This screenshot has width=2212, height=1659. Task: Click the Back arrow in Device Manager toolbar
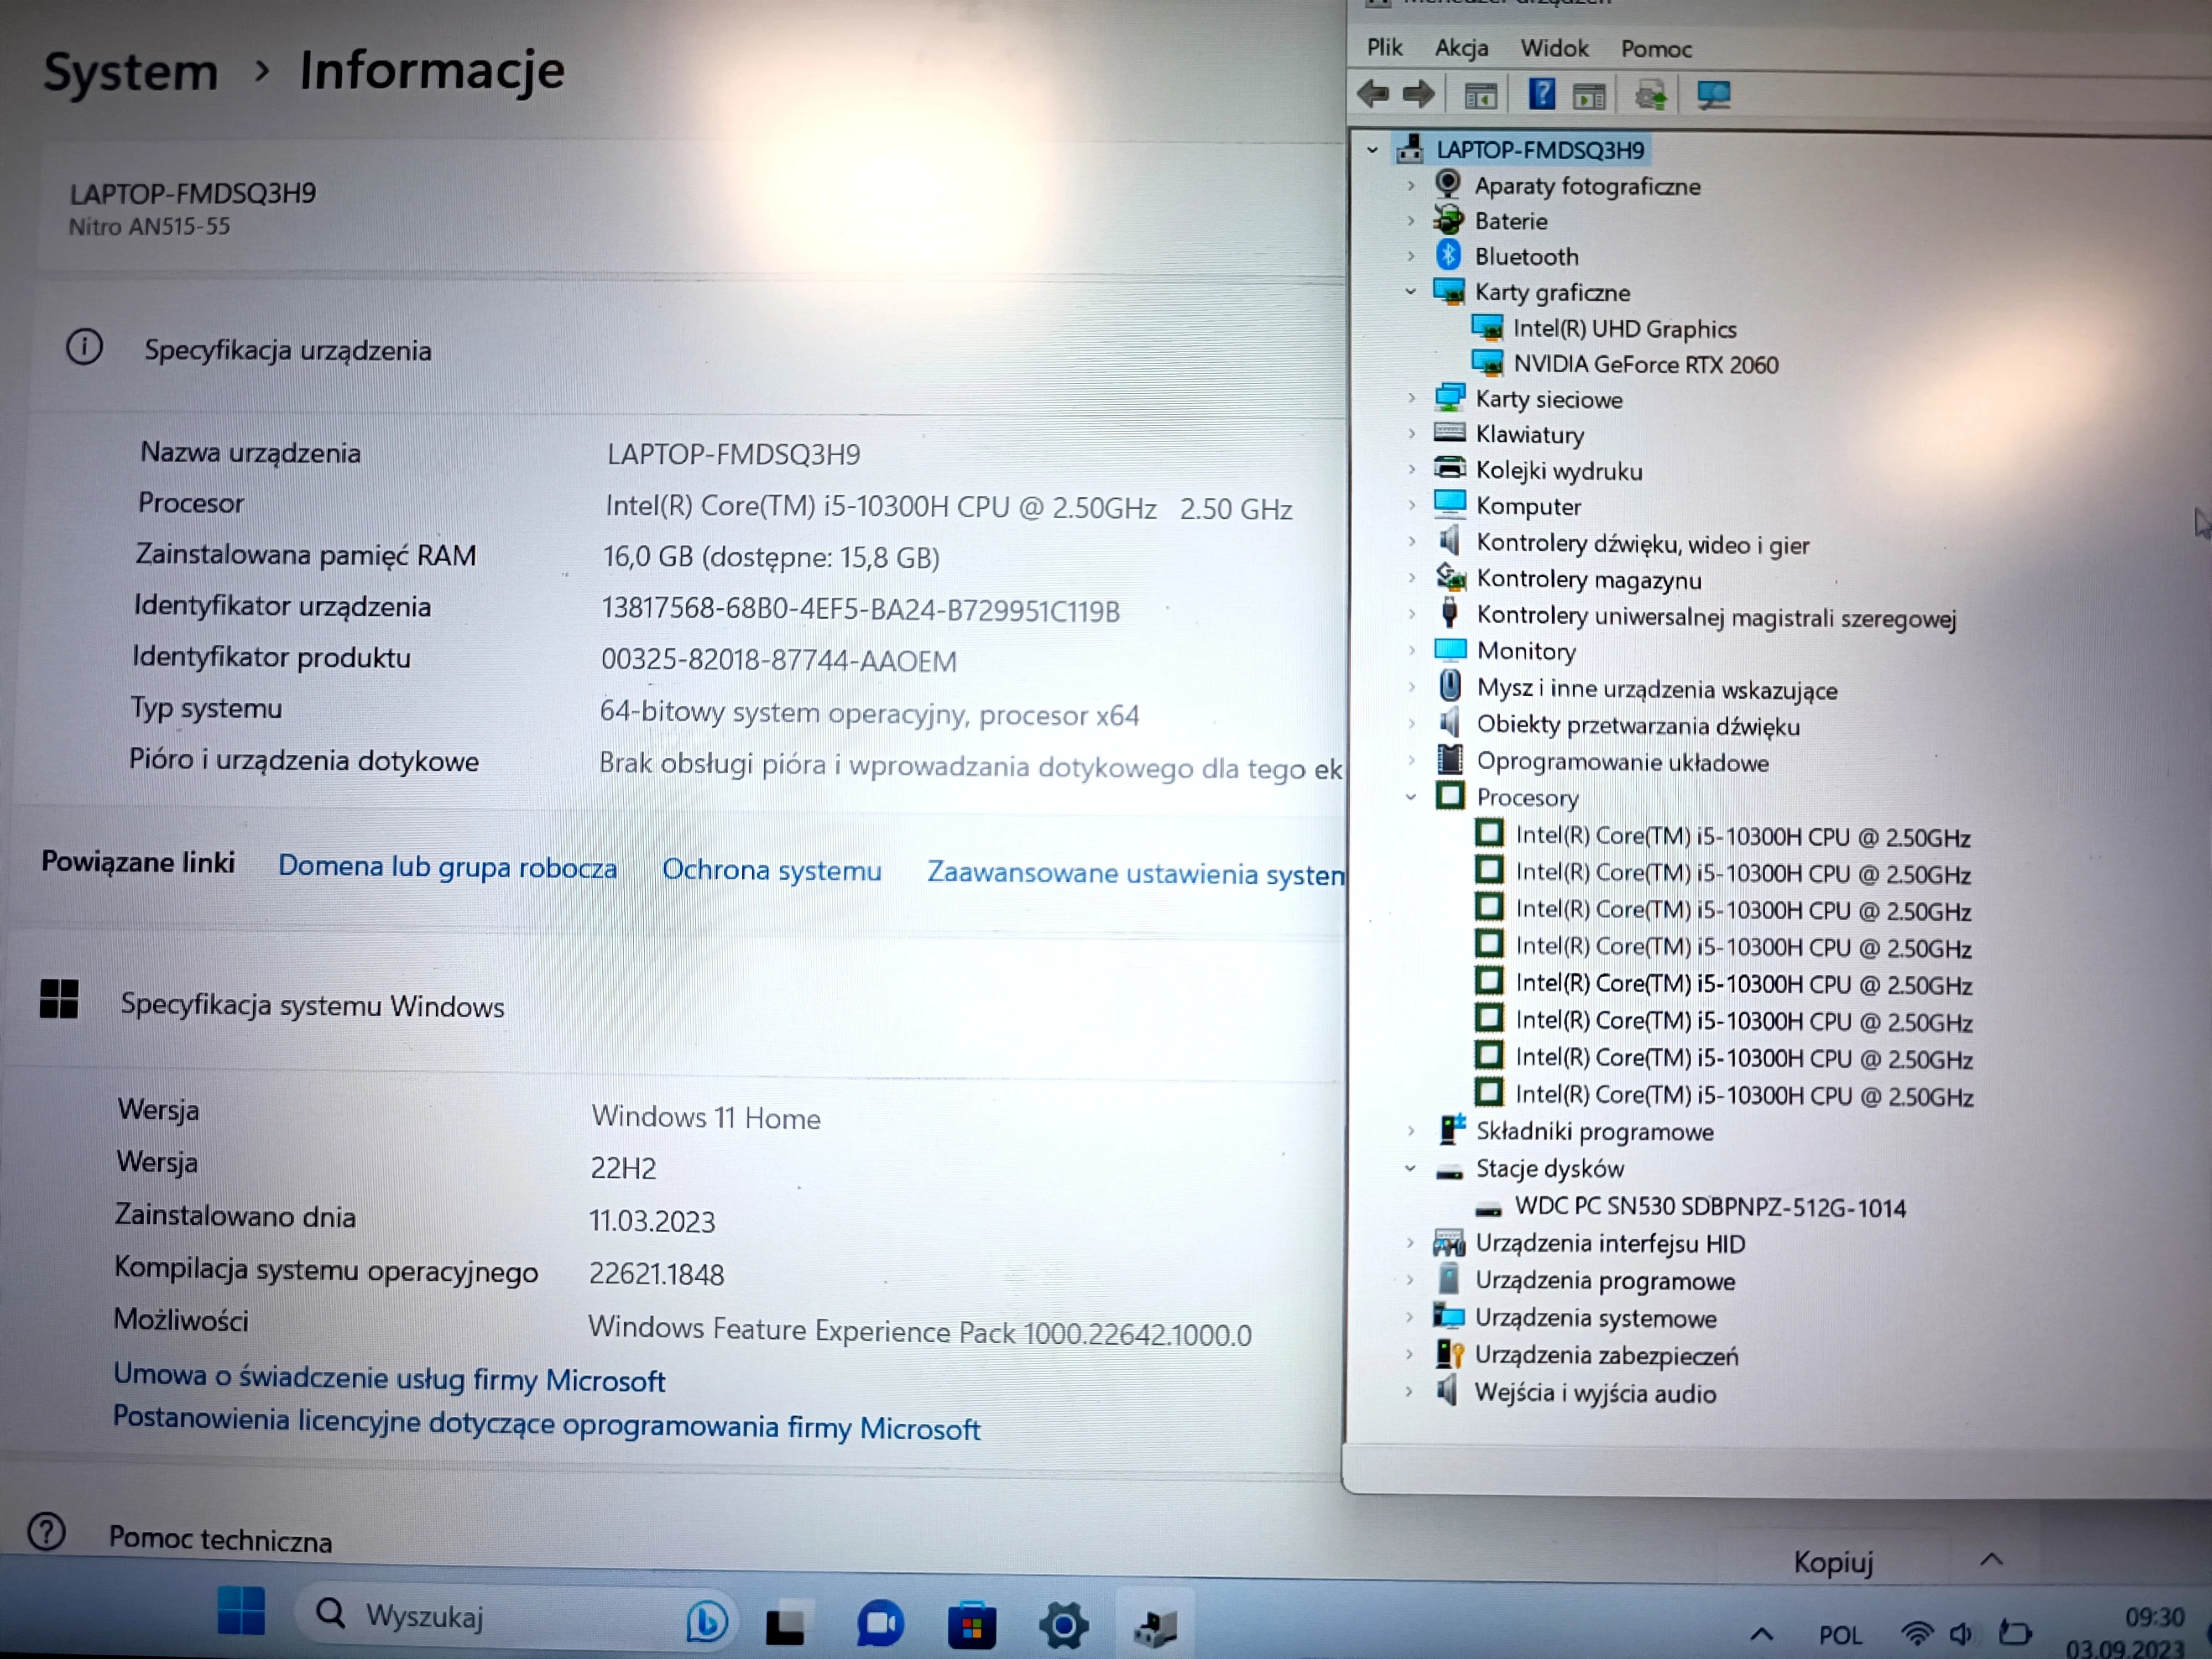point(1373,94)
